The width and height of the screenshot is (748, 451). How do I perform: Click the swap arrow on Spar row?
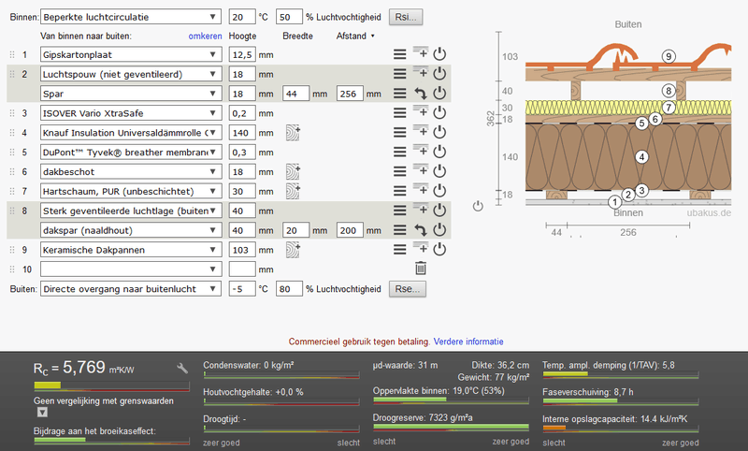420,94
